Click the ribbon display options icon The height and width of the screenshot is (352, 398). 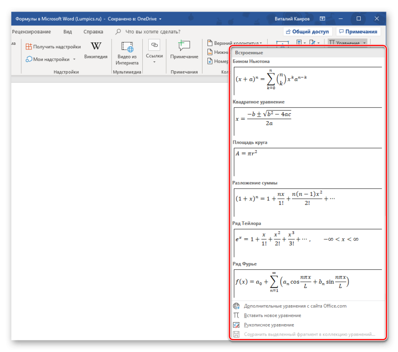[x=322, y=18]
